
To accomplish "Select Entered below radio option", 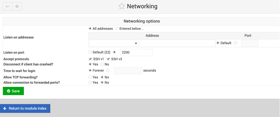I will click(117, 28).
